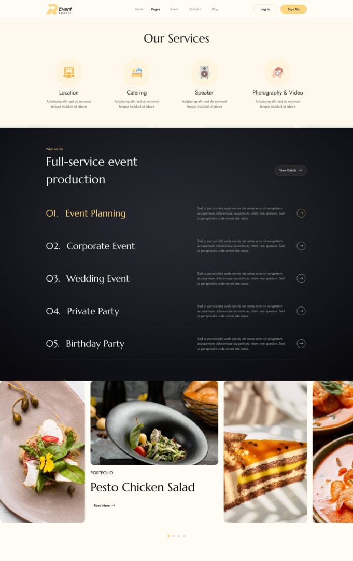Open Corporate Event via its arrow icon
Viewport: 353px width, 561px height.
[301, 246]
